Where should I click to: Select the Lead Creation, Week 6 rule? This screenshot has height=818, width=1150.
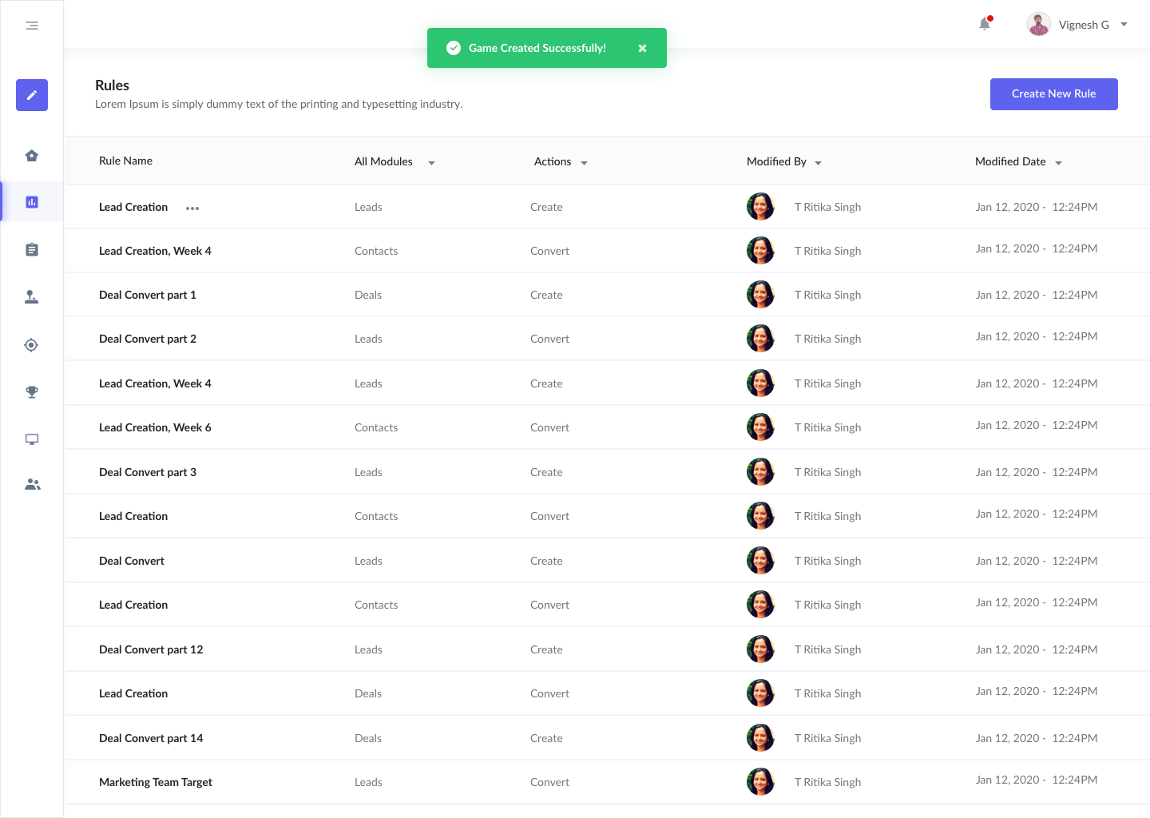[x=155, y=427]
